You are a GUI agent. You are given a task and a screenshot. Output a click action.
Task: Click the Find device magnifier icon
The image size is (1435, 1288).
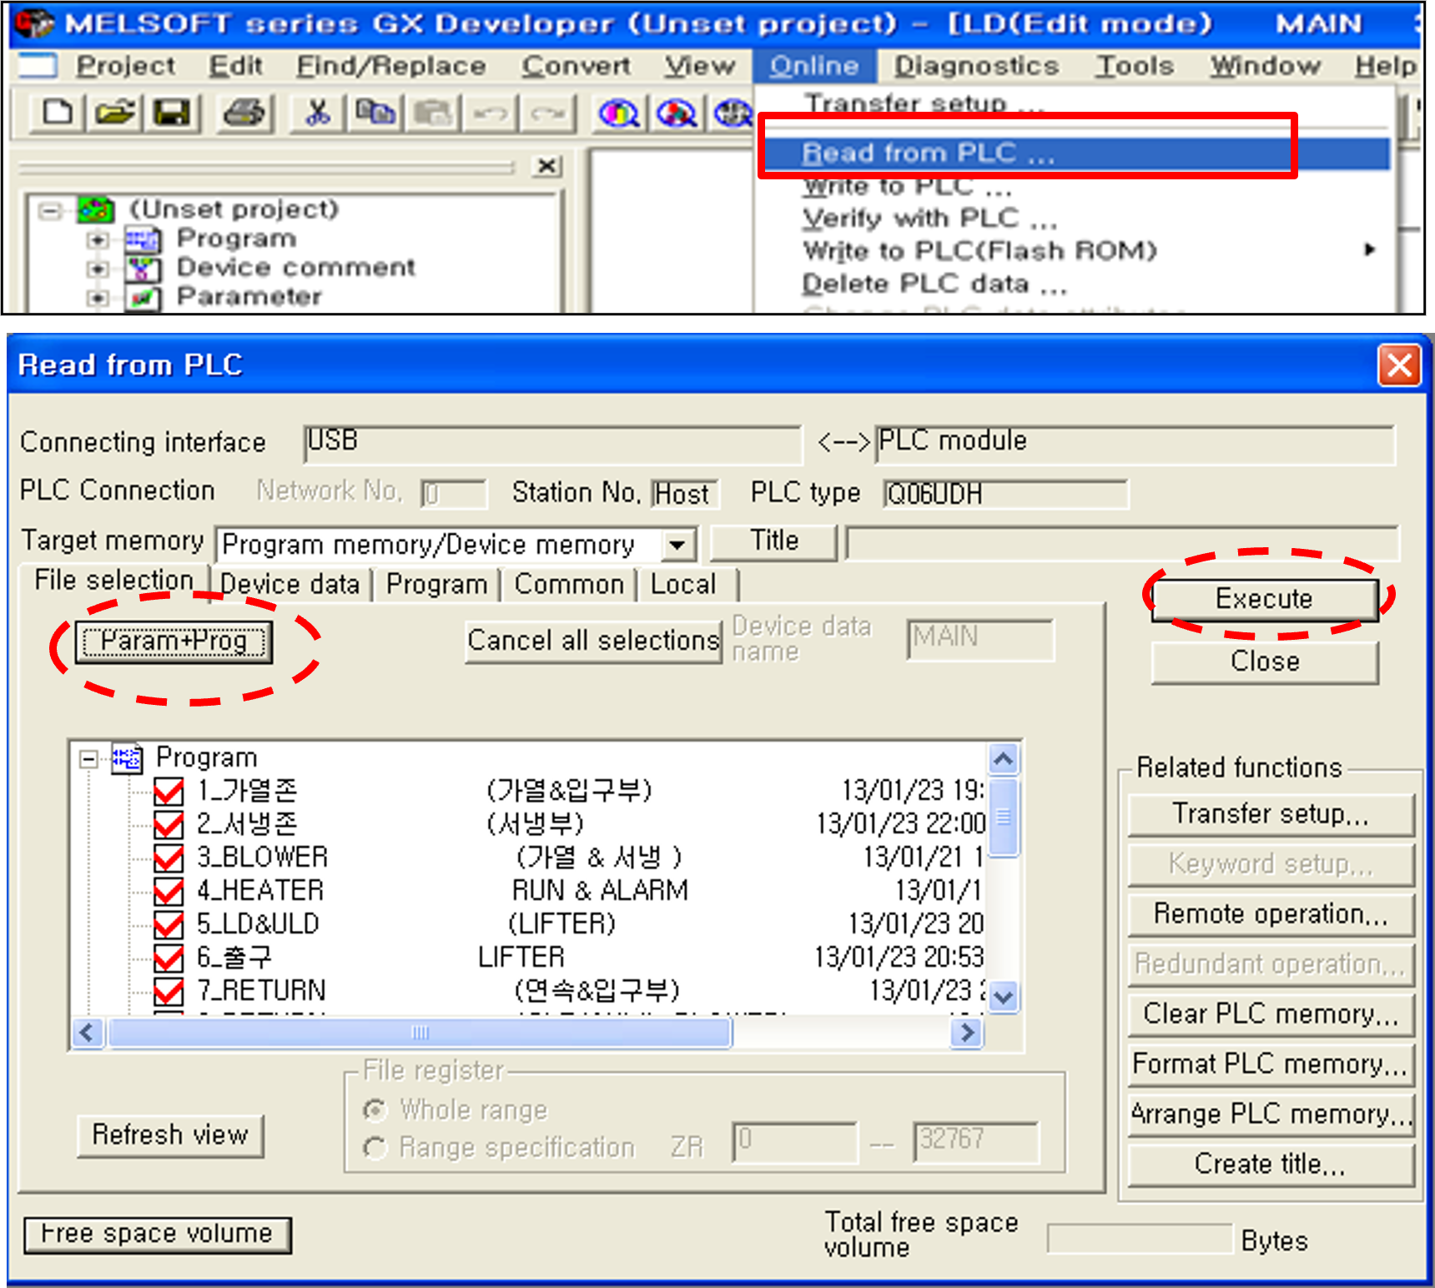(618, 112)
